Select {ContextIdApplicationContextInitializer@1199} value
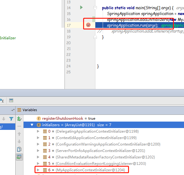184x175 pixels. pyautogui.click(x=96, y=138)
